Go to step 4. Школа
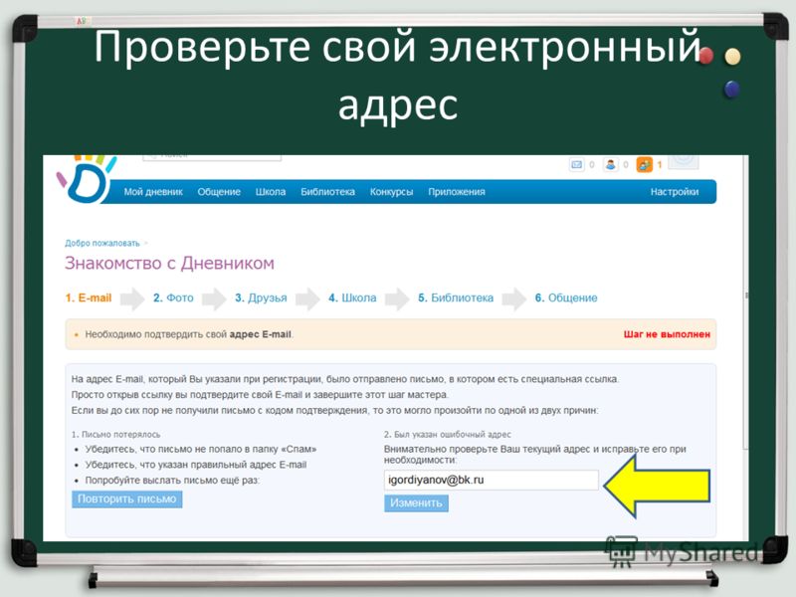The width and height of the screenshot is (796, 597). coord(352,298)
